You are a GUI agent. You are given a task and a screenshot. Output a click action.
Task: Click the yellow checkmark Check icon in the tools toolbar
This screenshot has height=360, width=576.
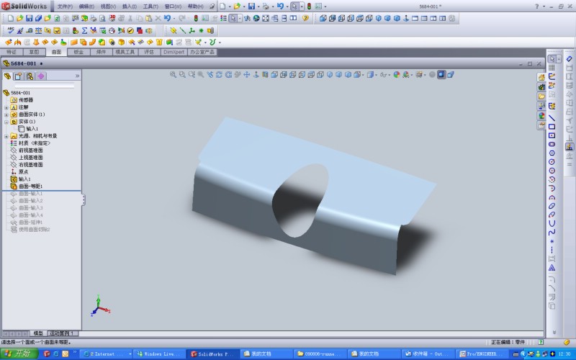[x=57, y=30]
